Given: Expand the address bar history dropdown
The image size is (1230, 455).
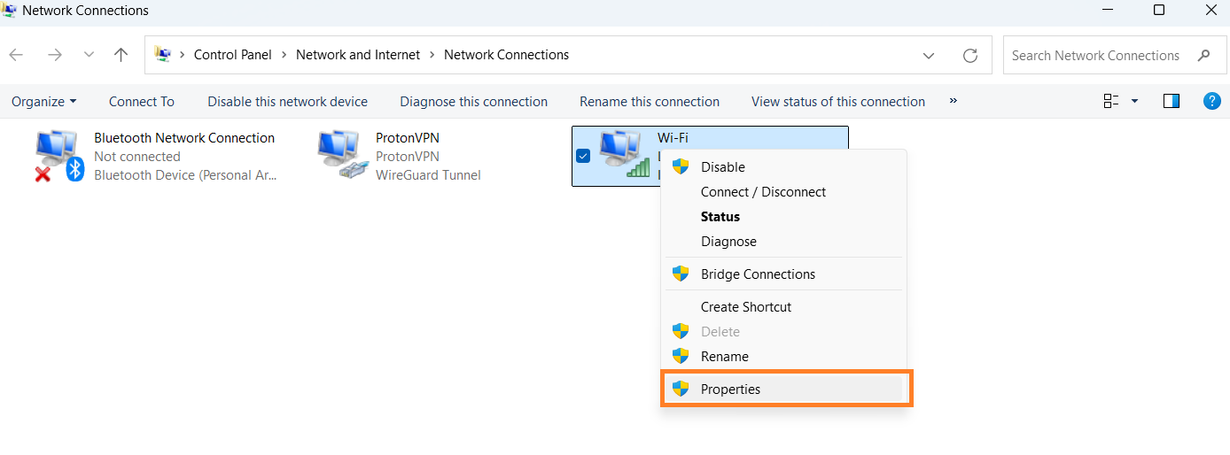Looking at the screenshot, I should (929, 55).
